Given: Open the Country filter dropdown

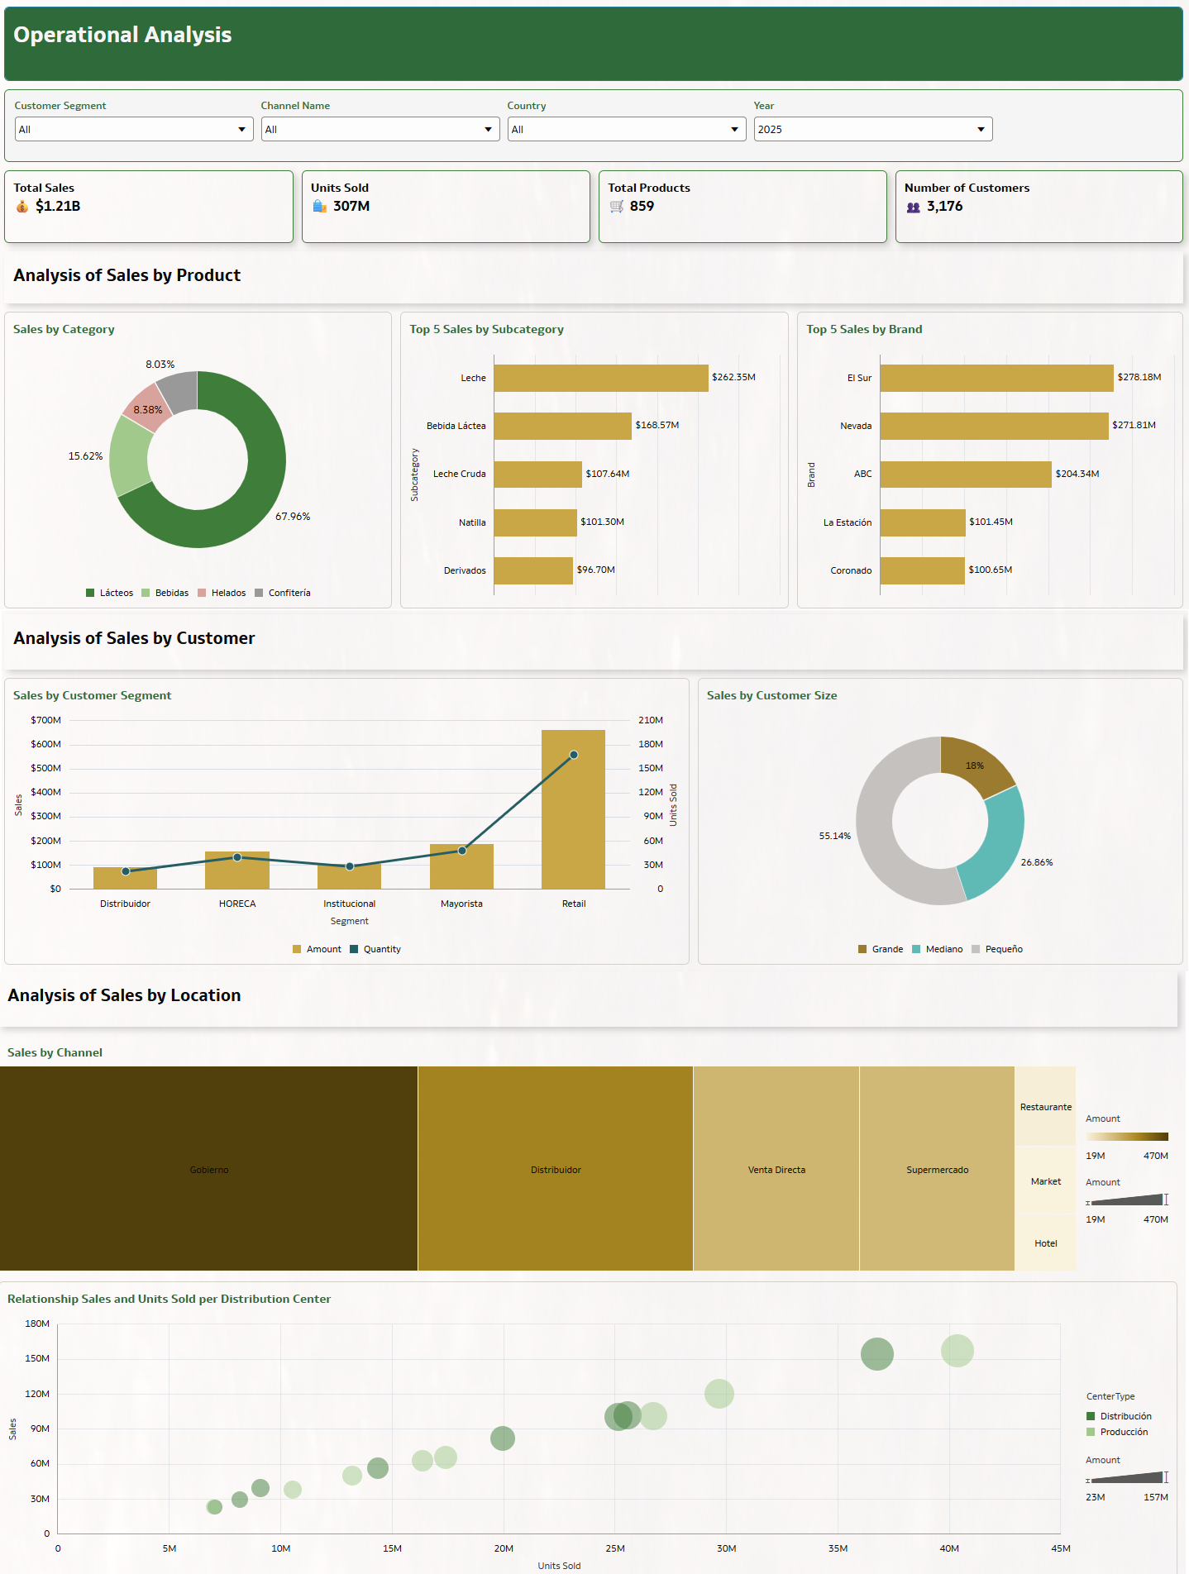Looking at the screenshot, I should (627, 129).
